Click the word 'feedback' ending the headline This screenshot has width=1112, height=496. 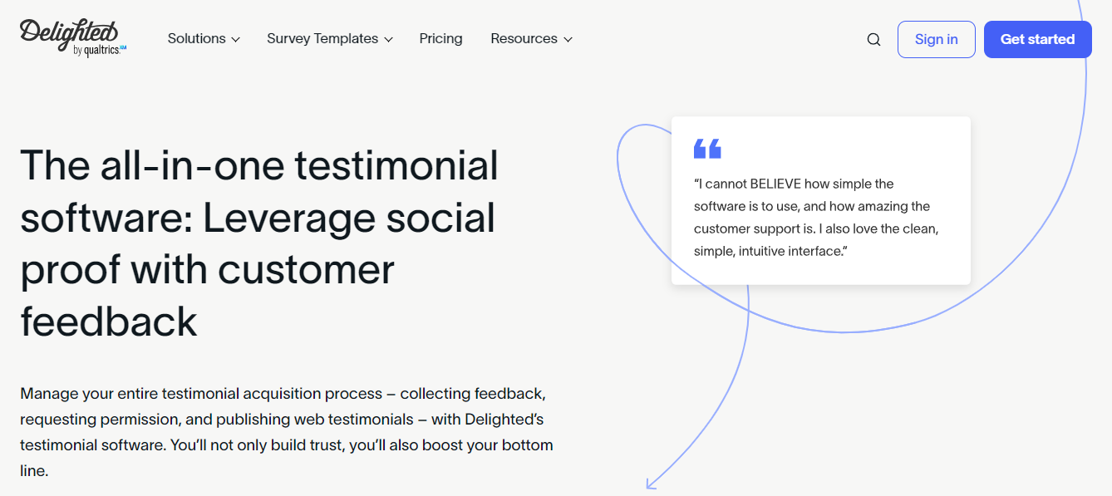click(x=109, y=321)
